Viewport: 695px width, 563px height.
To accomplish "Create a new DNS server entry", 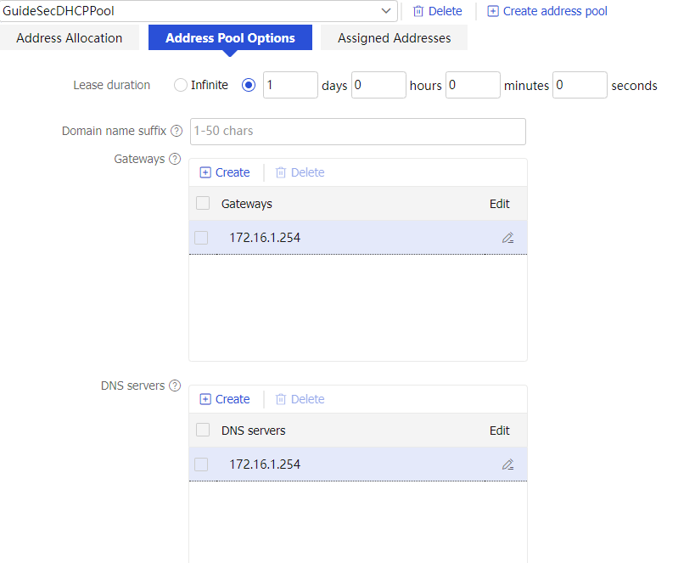I will (225, 399).
